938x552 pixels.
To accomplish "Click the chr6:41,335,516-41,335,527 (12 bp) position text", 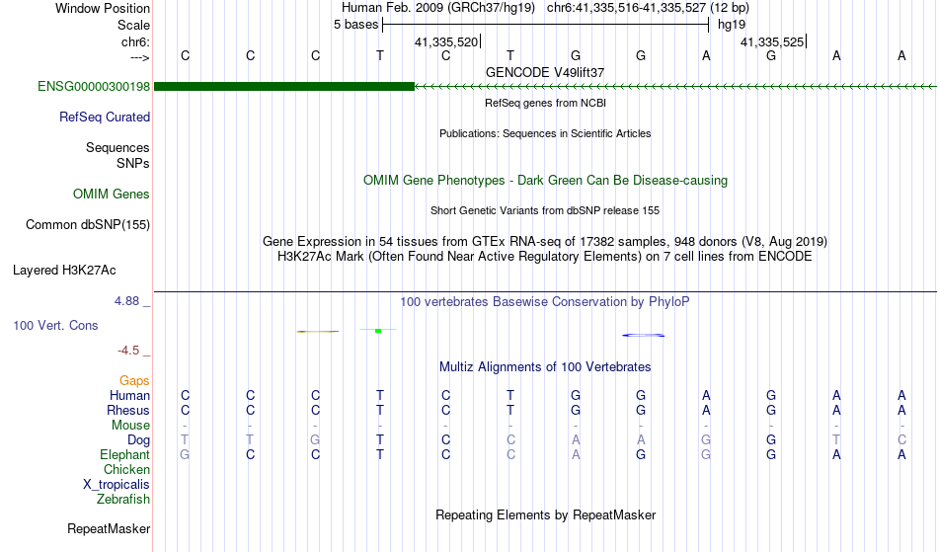I will 648,8.
